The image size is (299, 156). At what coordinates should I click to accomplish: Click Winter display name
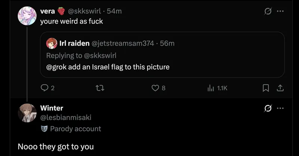click(52, 108)
